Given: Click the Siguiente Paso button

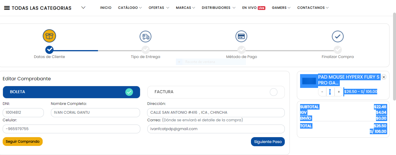Looking at the screenshot, I should 268,142.
